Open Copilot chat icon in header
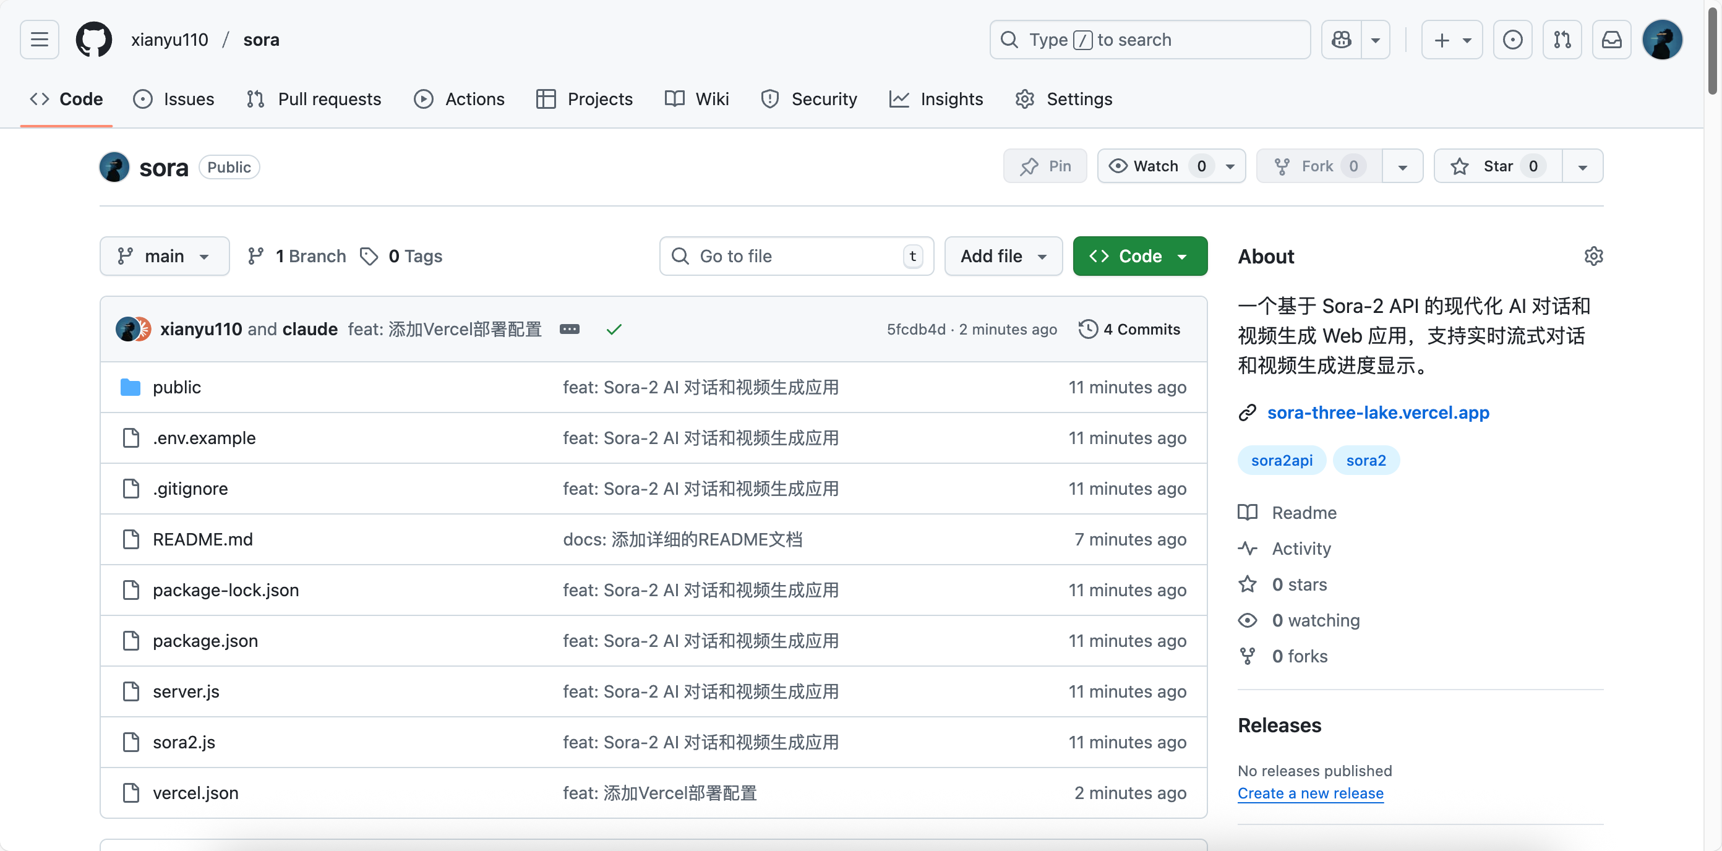 tap(1341, 40)
